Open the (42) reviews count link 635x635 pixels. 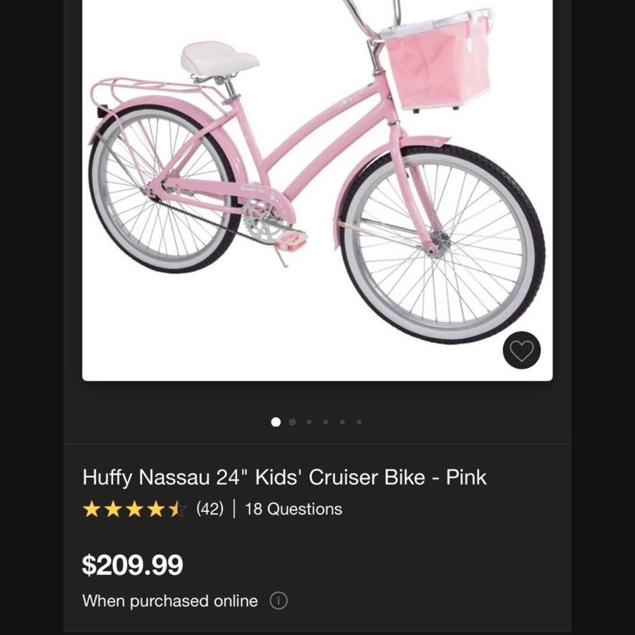pyautogui.click(x=210, y=509)
